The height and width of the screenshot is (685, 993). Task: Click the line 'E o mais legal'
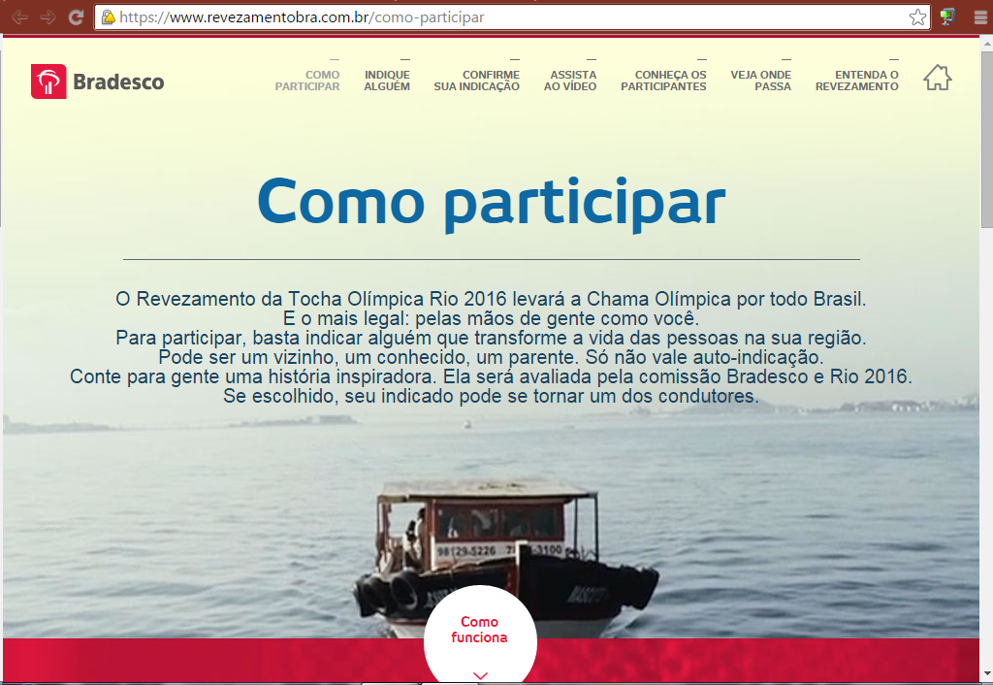[491, 318]
